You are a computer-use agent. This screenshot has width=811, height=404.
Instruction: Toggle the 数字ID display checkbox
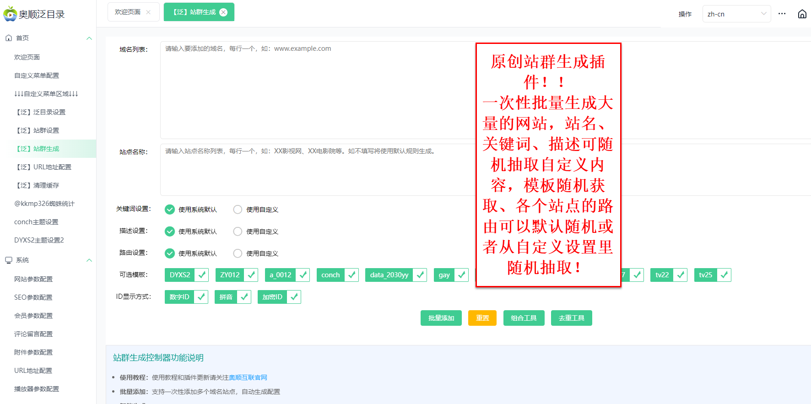point(186,297)
